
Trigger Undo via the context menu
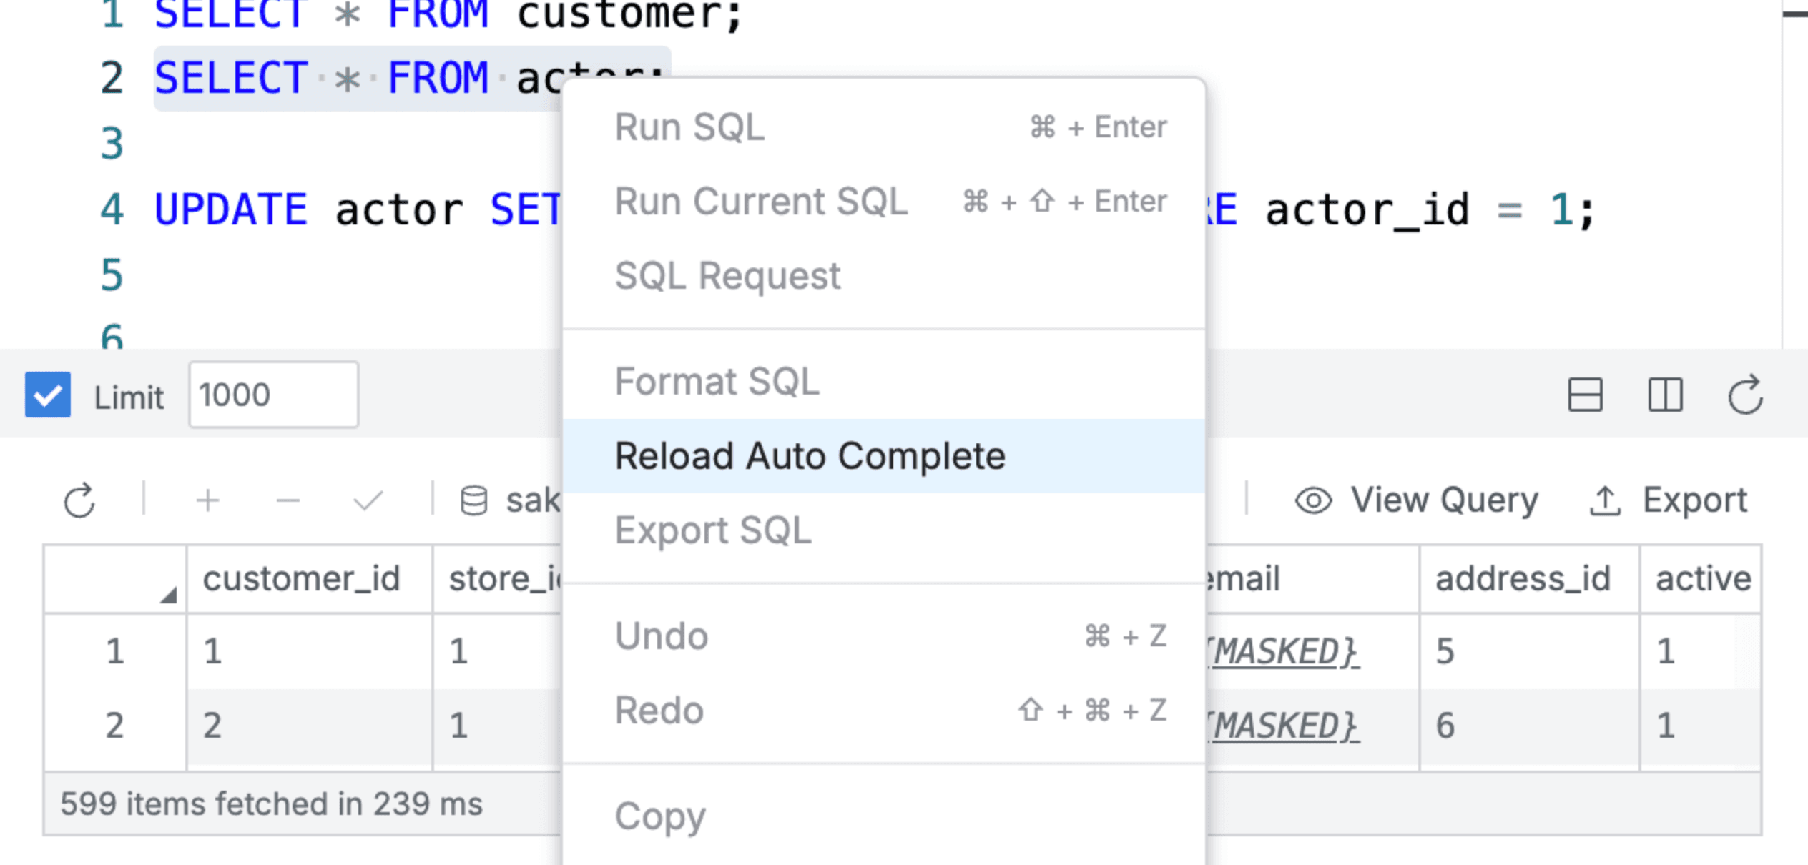click(661, 636)
